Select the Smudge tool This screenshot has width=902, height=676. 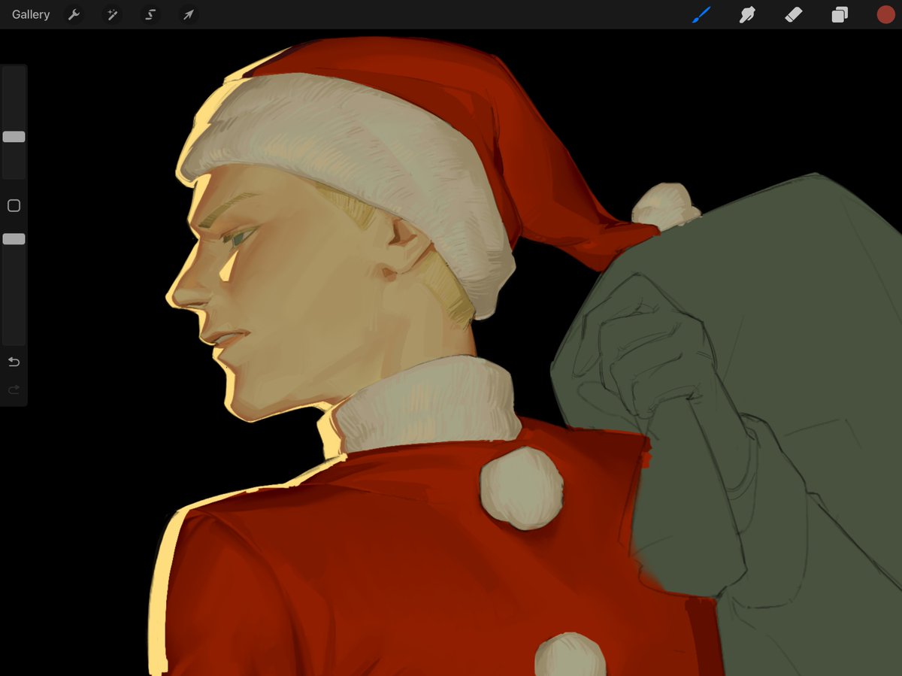coord(747,14)
